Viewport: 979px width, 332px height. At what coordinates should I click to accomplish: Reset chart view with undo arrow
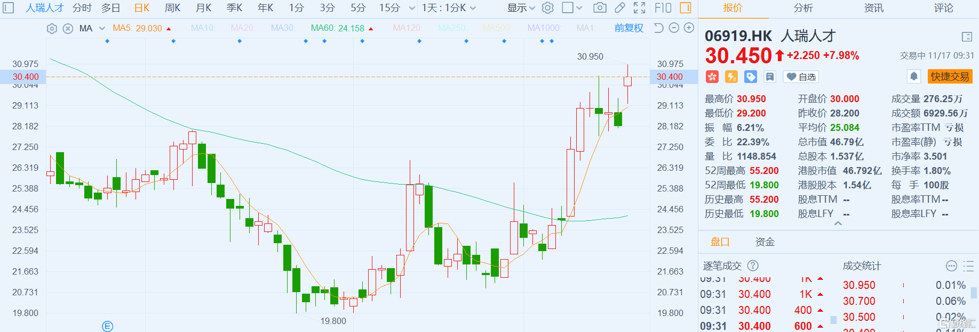coord(659,28)
